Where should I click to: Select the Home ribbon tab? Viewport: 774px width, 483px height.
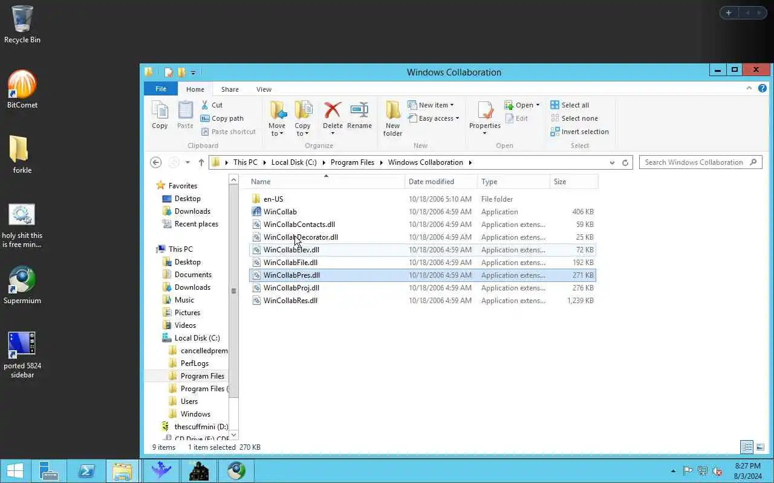pos(195,89)
